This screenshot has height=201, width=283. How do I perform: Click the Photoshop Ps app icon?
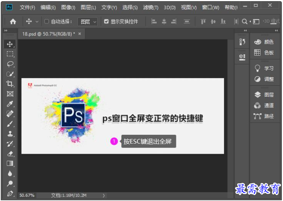(x=9, y=7)
